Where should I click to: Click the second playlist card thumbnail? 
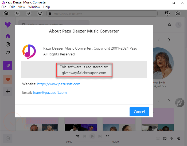click(81, 124)
